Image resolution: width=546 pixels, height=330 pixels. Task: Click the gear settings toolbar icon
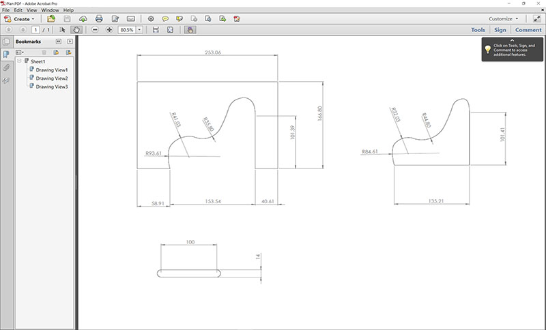point(151,19)
